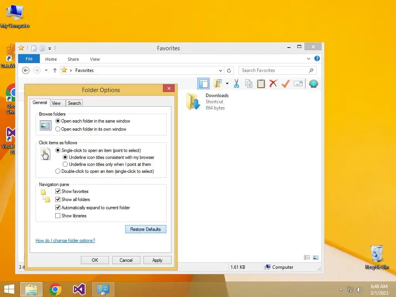Viewport: 396px width, 297px height.
Task: Click the Cut scissors icon
Action: click(x=236, y=84)
